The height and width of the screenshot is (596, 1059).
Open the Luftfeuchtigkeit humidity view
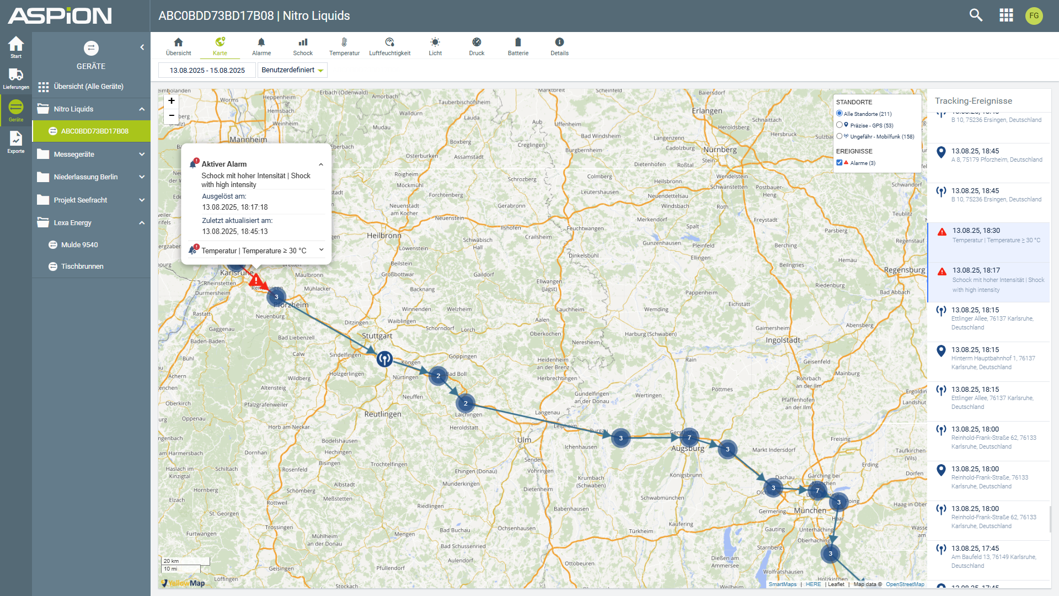coord(389,46)
